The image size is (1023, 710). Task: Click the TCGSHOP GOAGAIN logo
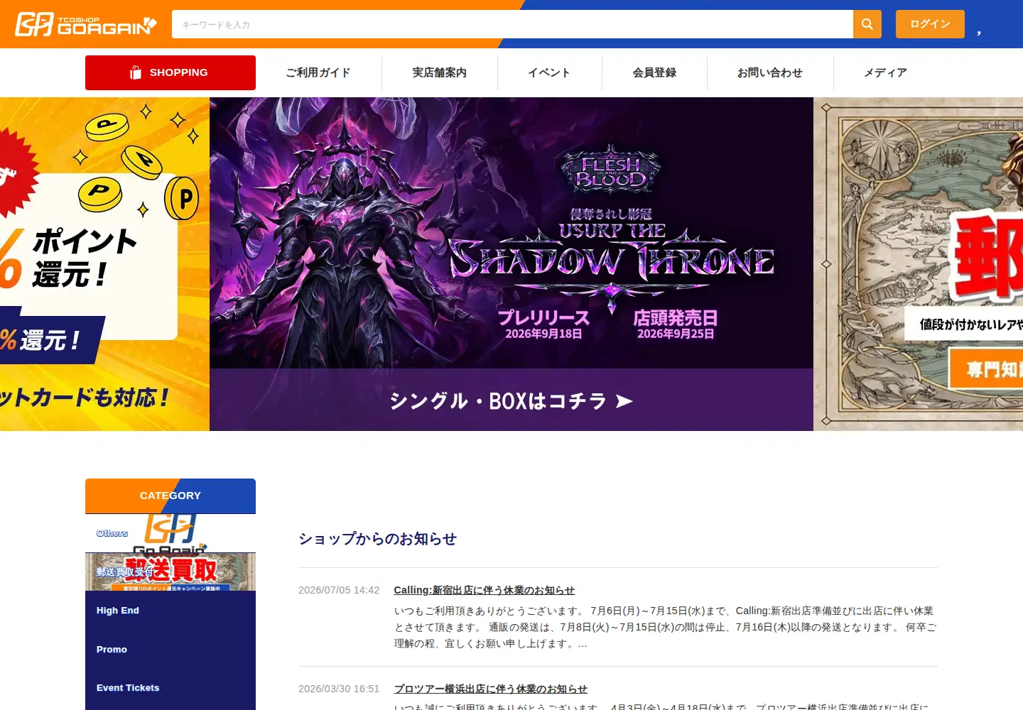pos(86,24)
